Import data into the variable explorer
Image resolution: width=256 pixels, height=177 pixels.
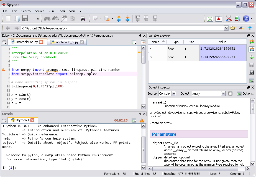251,57
